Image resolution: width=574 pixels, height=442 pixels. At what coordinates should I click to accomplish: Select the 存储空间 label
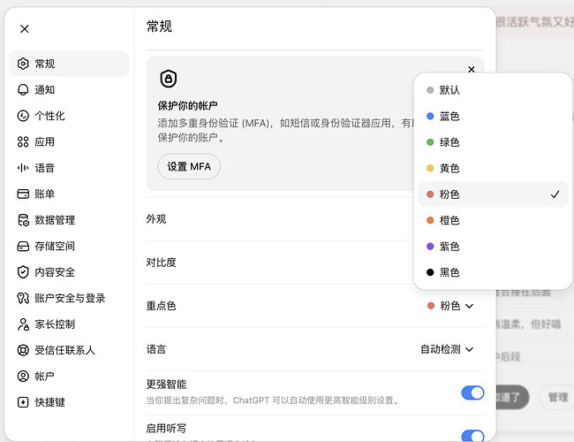(x=55, y=246)
